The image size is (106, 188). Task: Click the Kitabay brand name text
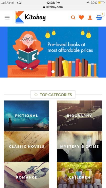pos(35,17)
